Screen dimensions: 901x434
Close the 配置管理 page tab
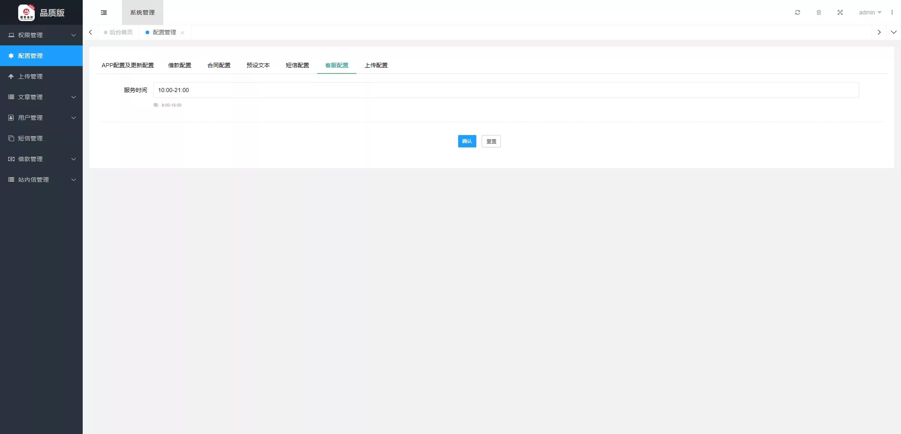182,33
